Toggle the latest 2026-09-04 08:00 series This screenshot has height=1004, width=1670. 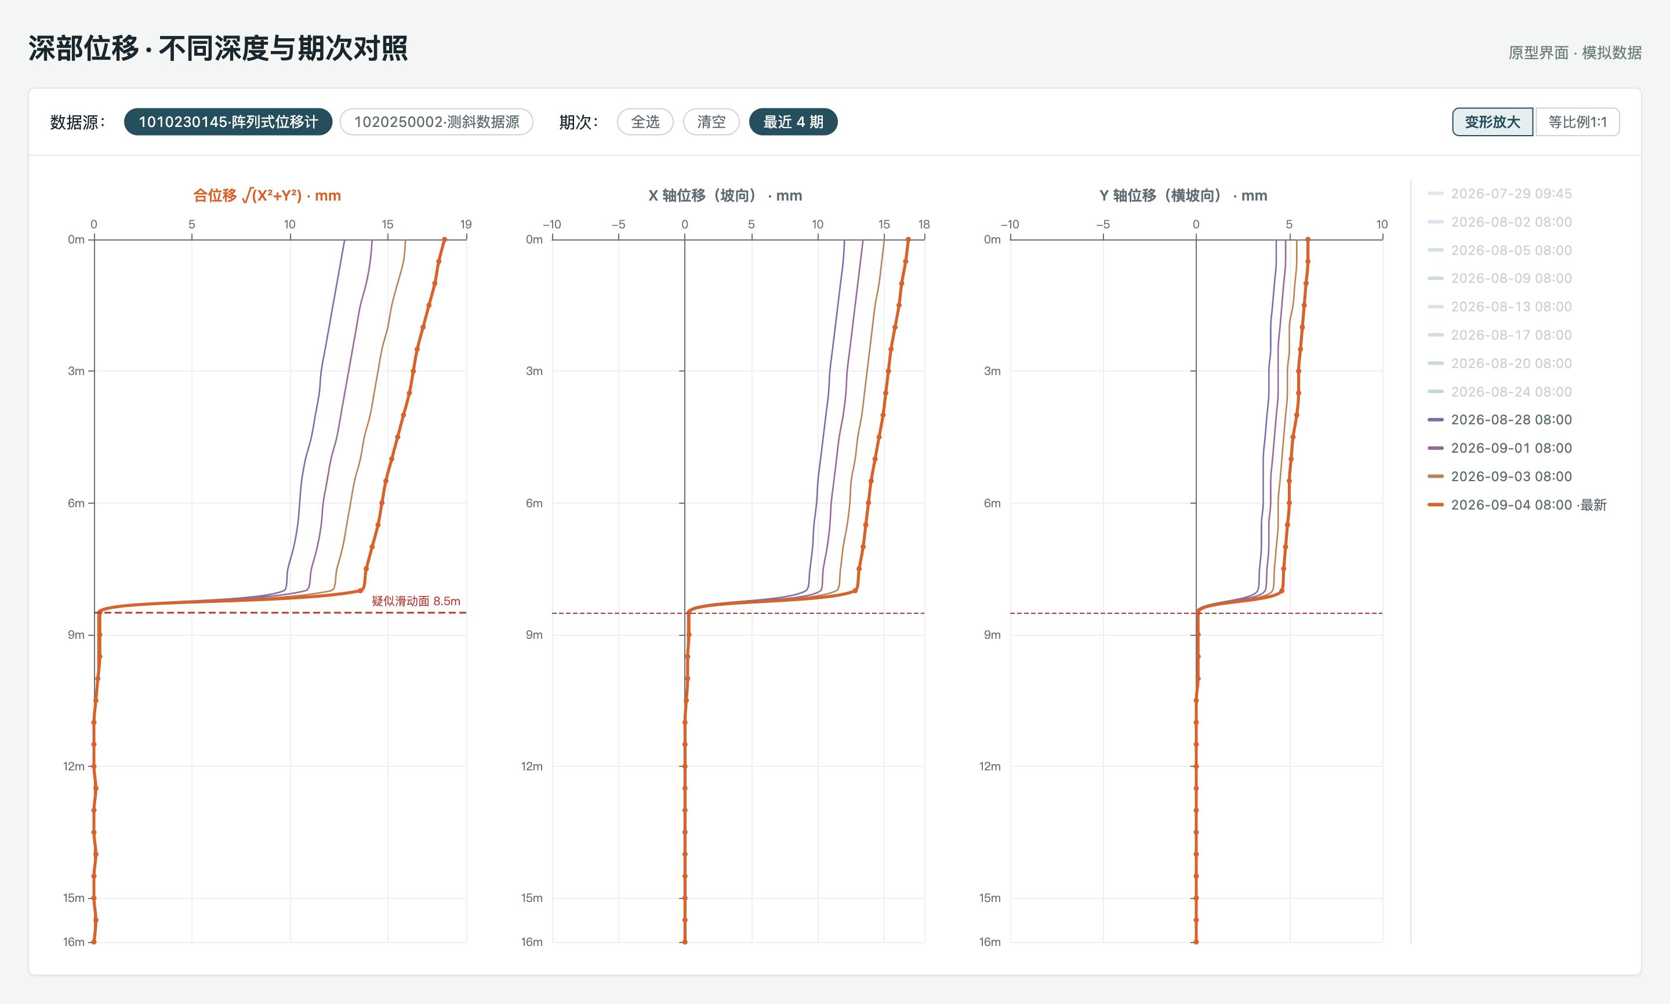[x=1516, y=505]
